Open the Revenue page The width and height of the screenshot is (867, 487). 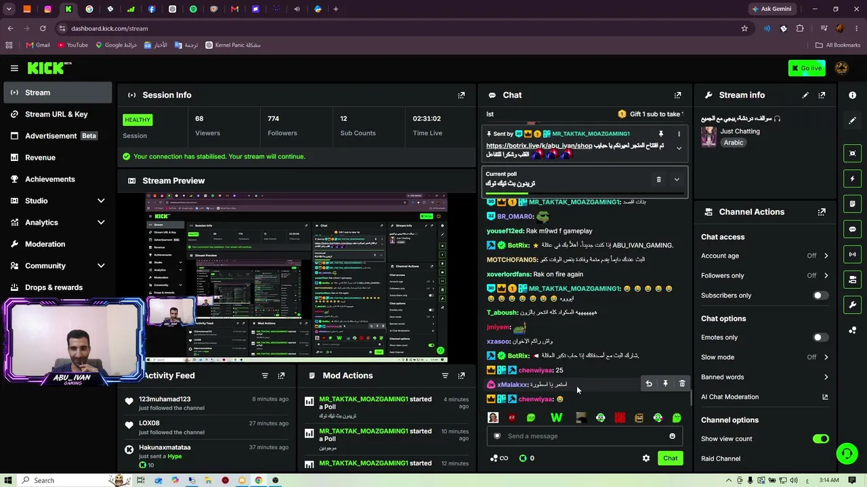(58, 158)
